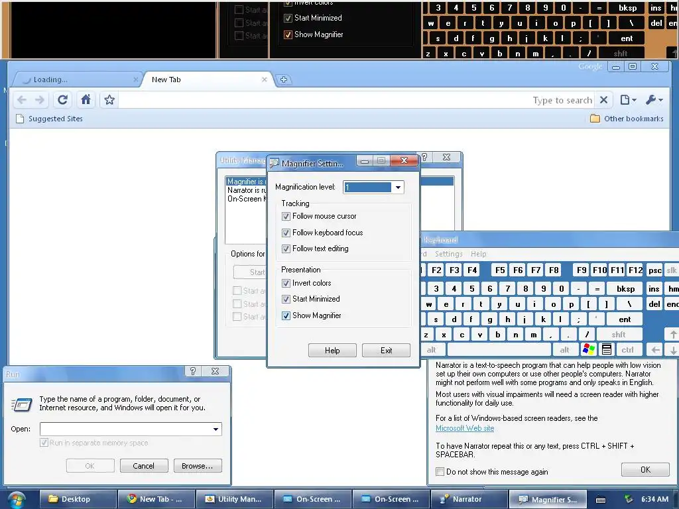Click Help button in Magnifier Settings
This screenshot has width=679, height=509.
[332, 350]
